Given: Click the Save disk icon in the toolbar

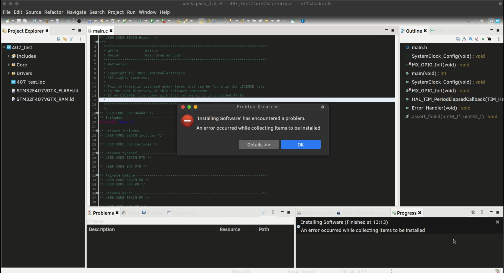Looking at the screenshot, I should (x=19, y=21).
